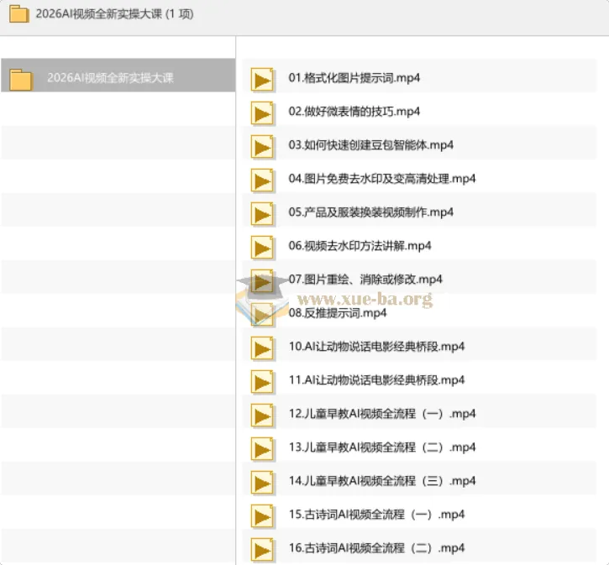Click the video icon for 16.古诗词AI视频全流程（二）
This screenshot has width=609, height=565.
(x=262, y=550)
